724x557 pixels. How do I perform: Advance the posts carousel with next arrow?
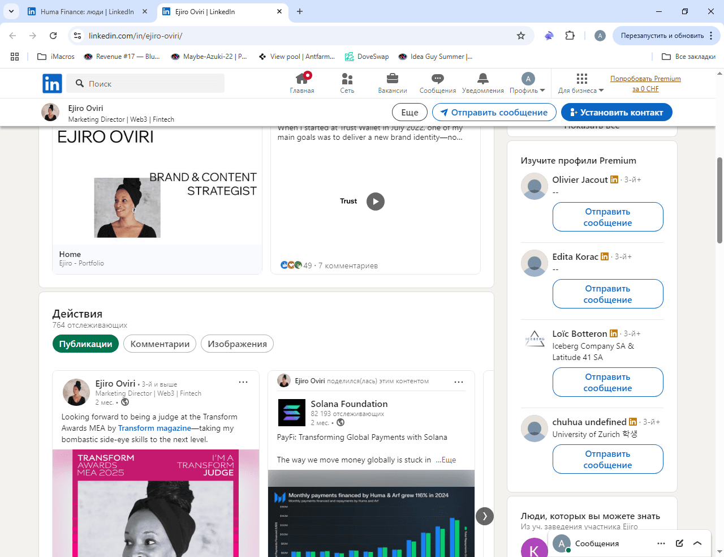coord(485,516)
